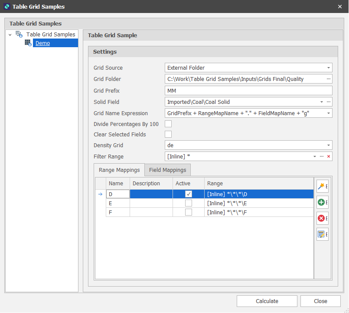Click the magic wand auto-generate button
This screenshot has width=349, height=313.
(x=322, y=187)
